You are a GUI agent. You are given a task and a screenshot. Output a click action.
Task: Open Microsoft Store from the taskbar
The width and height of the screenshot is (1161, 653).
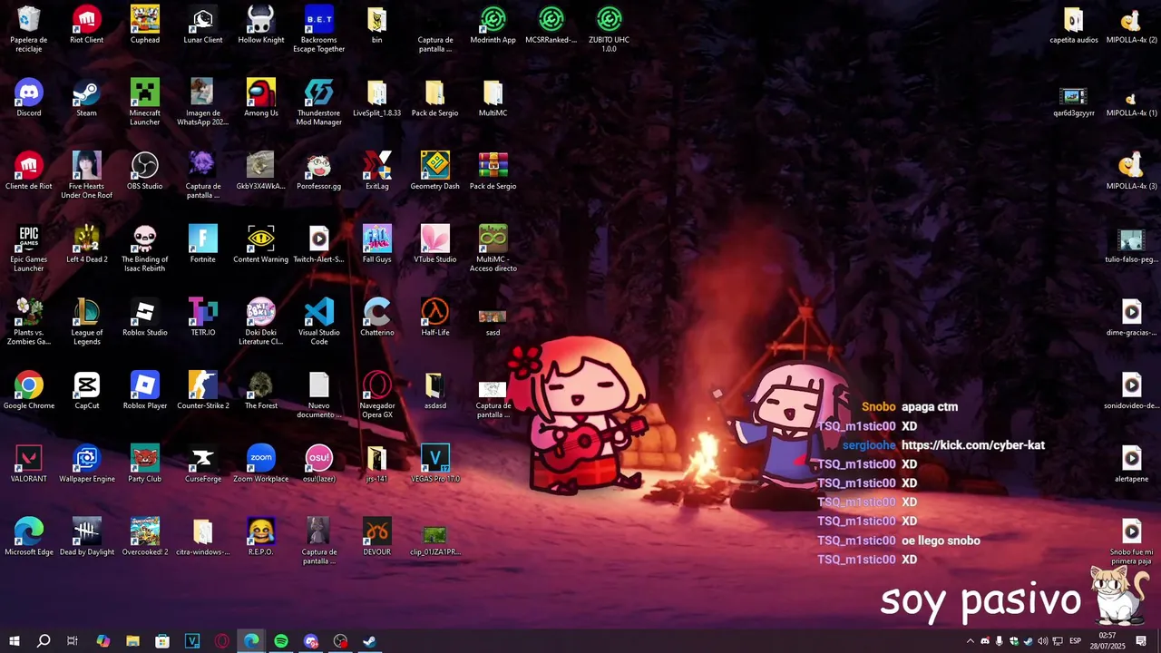pos(162,641)
